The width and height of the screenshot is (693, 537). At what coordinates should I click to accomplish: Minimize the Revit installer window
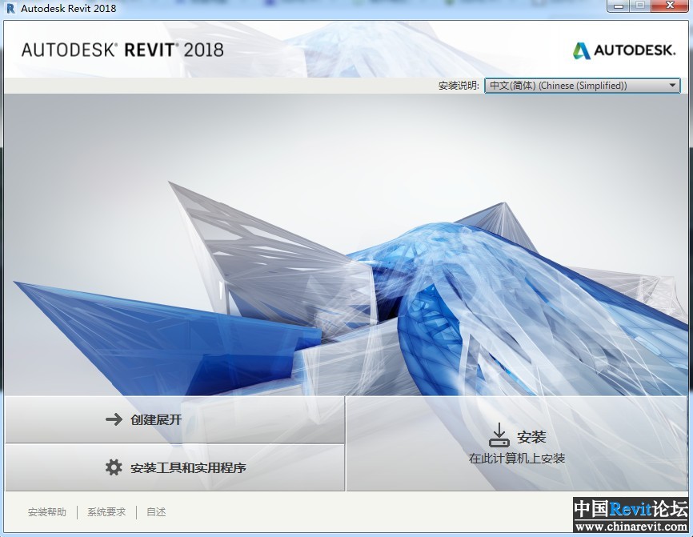click(618, 6)
